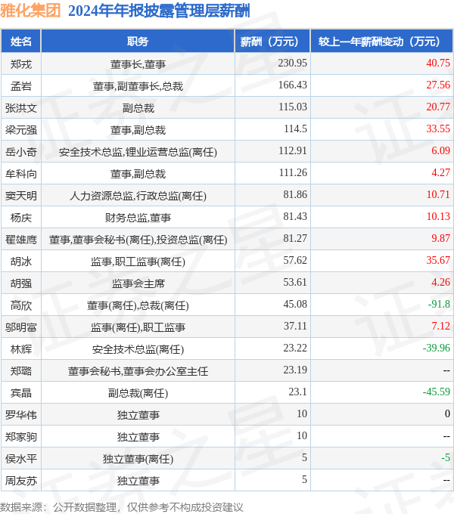Click the position 安全技术总监,锂业运营总监(离任)
Viewport: 454px width, 514px height.
click(138, 153)
